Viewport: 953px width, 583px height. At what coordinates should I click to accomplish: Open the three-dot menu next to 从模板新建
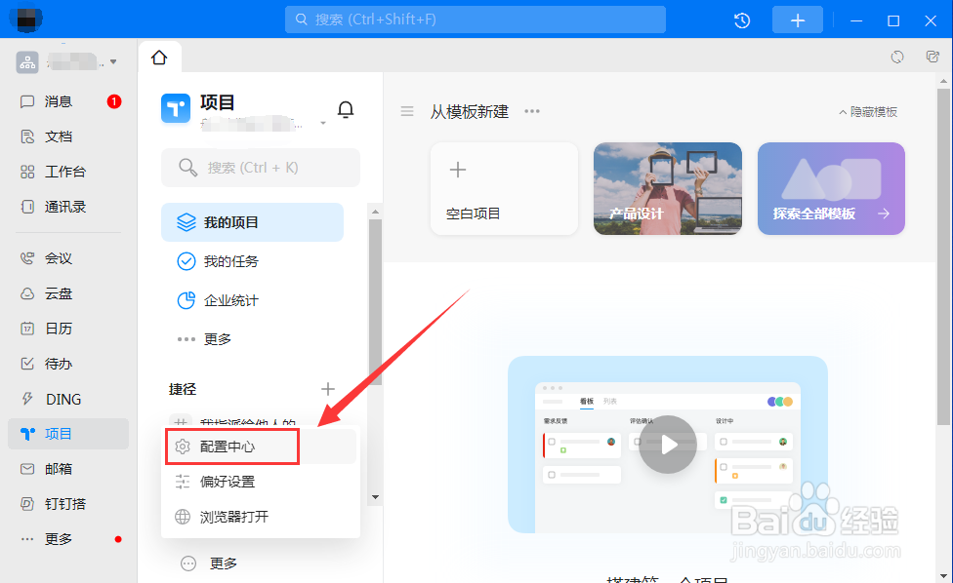pos(532,111)
